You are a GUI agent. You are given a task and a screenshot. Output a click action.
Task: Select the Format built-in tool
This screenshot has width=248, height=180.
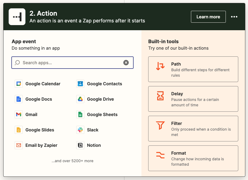(x=193, y=158)
